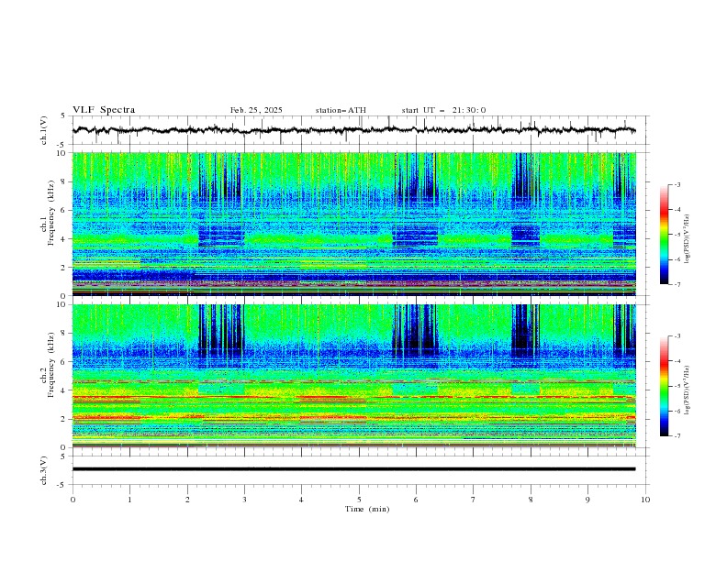This screenshot has height=561, width=727.
Task: Click time axis tick label "7"
Action: point(474,500)
